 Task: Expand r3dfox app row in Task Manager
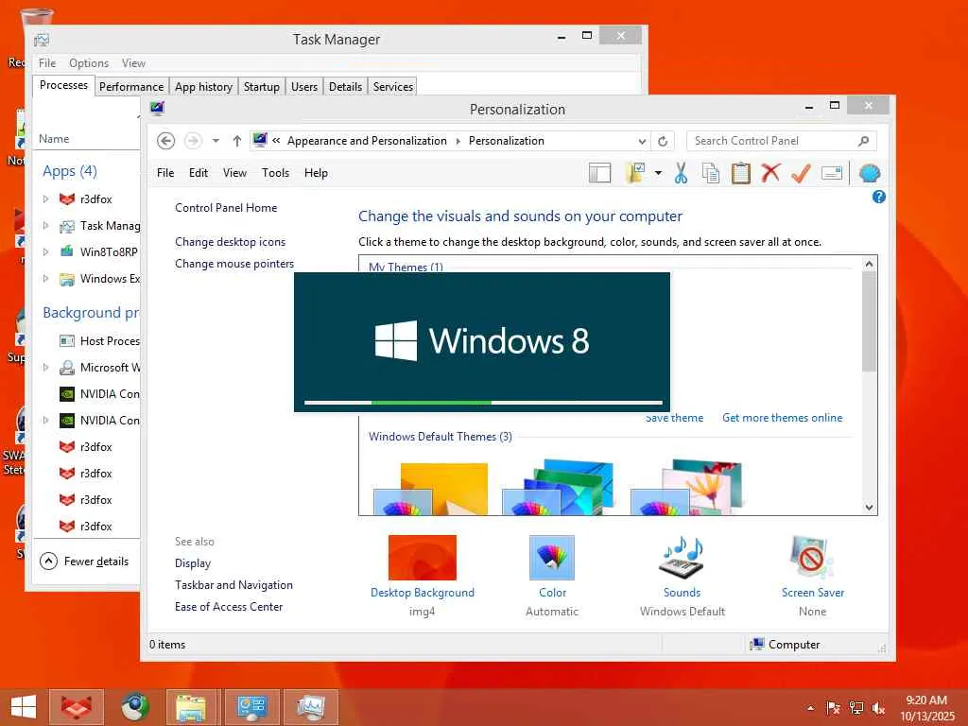pyautogui.click(x=45, y=199)
